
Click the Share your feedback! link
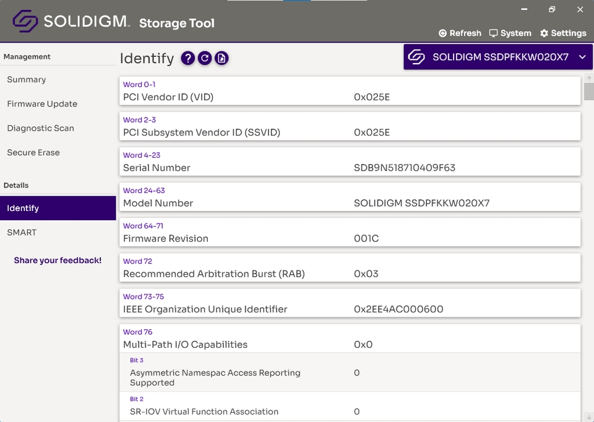point(58,261)
